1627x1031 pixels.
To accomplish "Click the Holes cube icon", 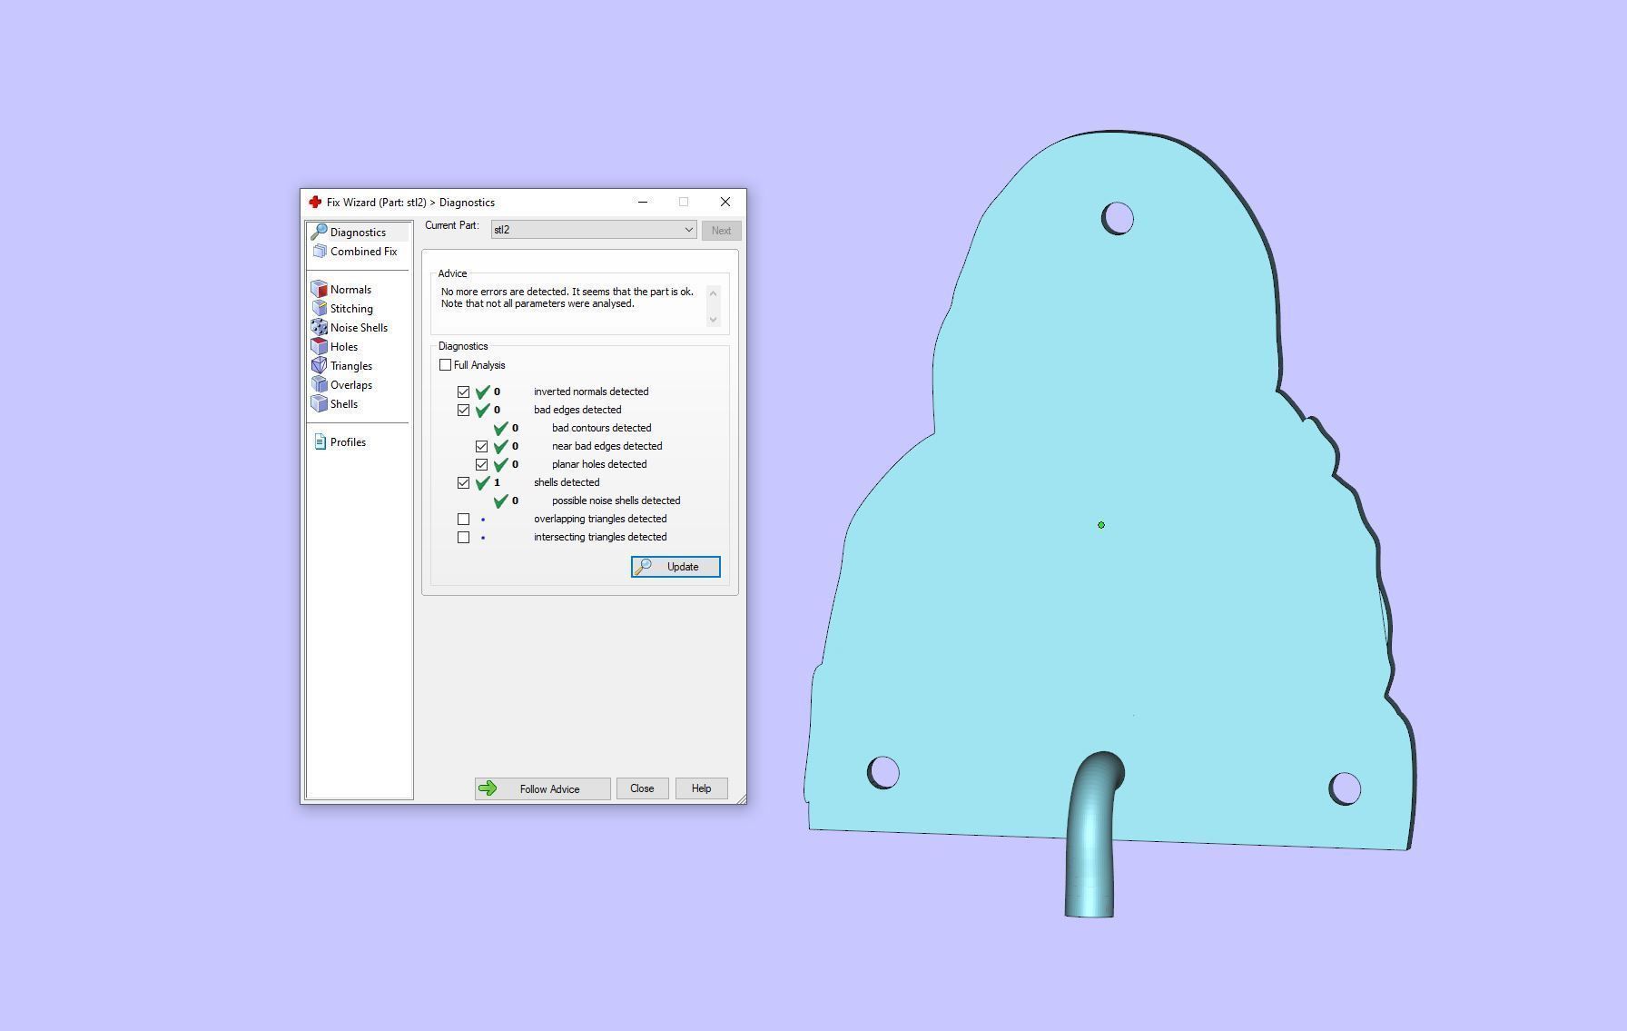I will point(319,346).
